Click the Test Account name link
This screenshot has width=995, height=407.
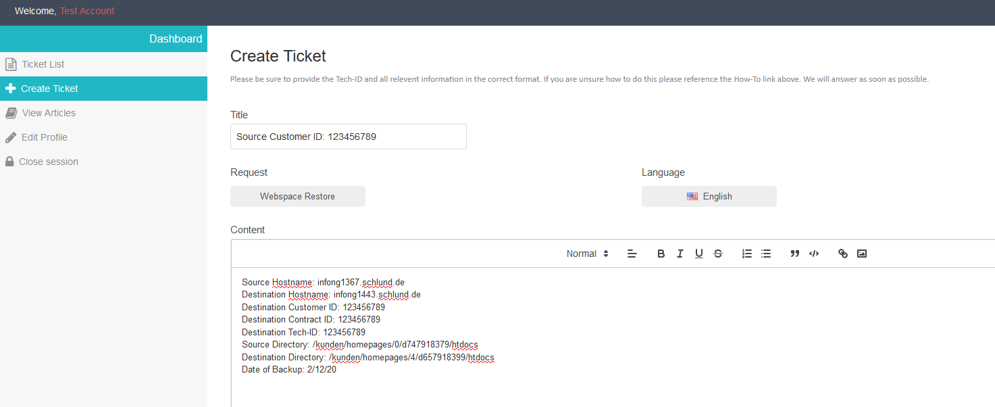[x=87, y=11]
